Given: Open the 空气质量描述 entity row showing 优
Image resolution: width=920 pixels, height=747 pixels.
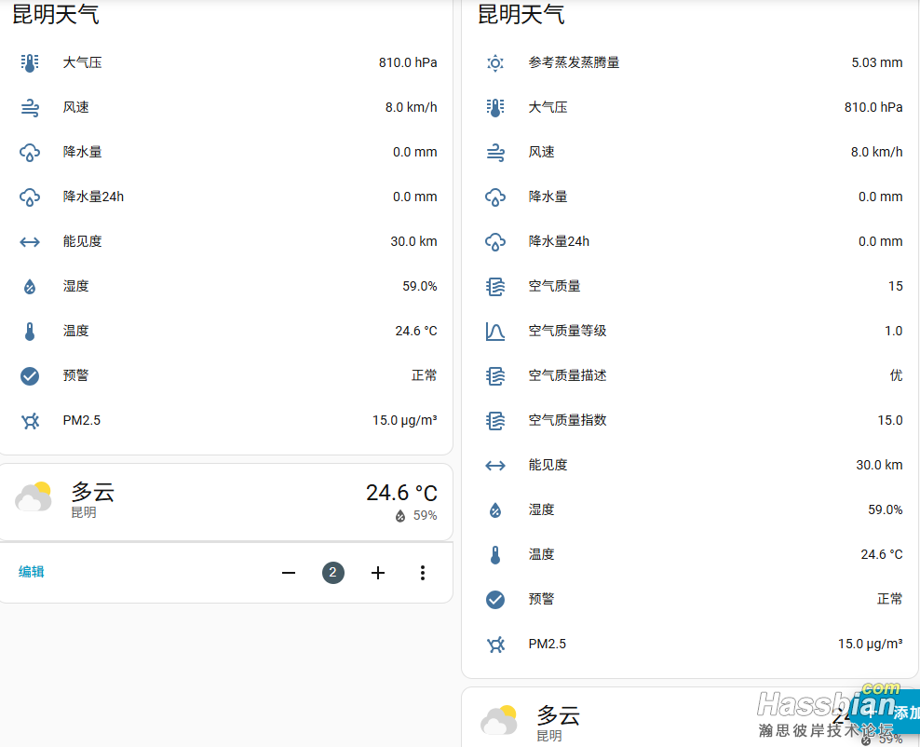Looking at the screenshot, I should pos(689,376).
